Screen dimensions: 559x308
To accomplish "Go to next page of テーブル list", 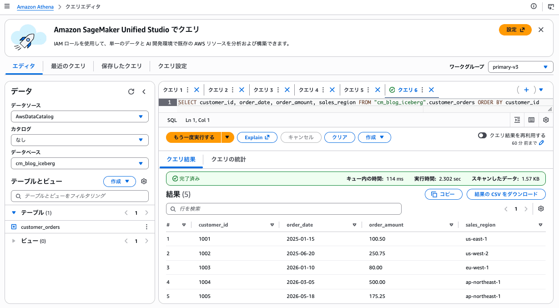I will click(146, 213).
